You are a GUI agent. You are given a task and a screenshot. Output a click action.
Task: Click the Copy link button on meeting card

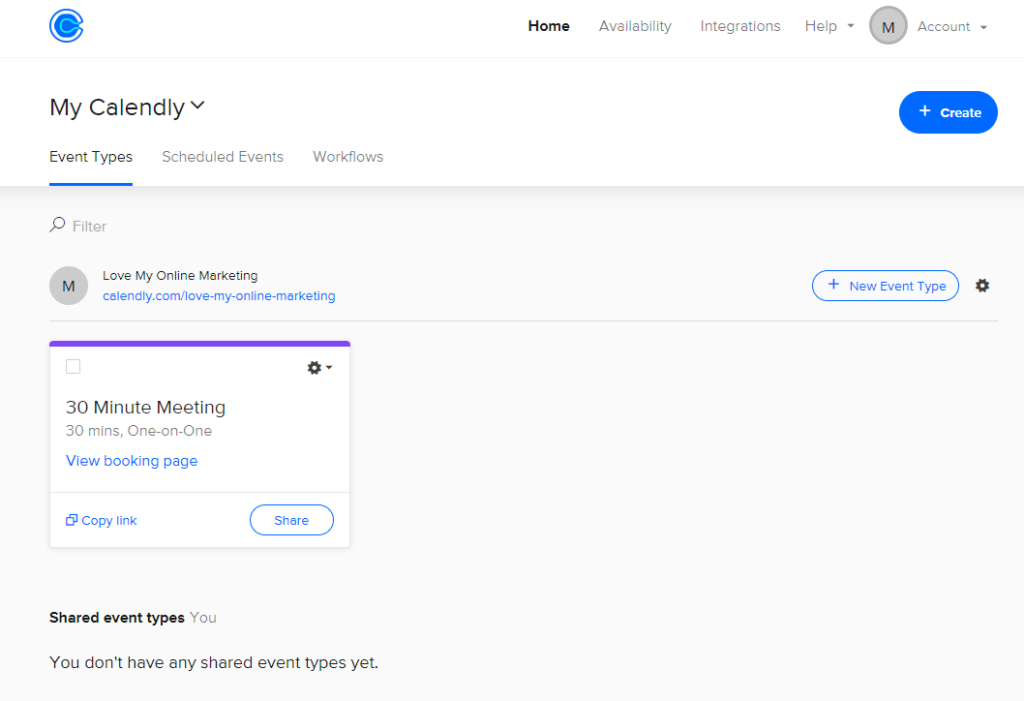(x=102, y=520)
